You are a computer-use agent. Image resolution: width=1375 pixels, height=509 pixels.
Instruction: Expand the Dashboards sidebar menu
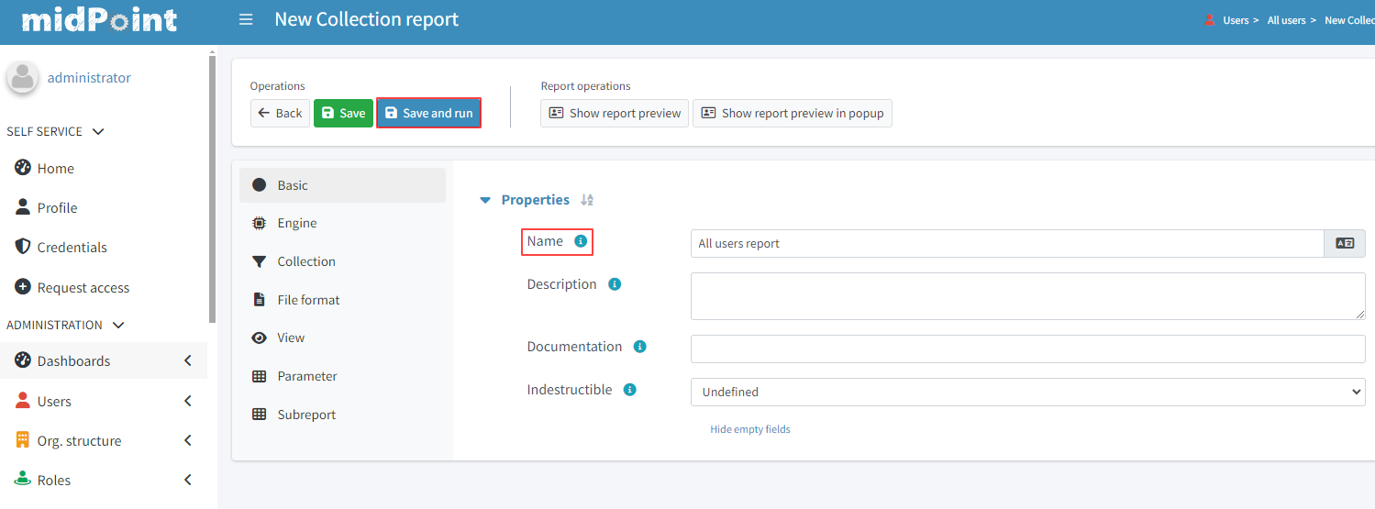pyautogui.click(x=187, y=361)
